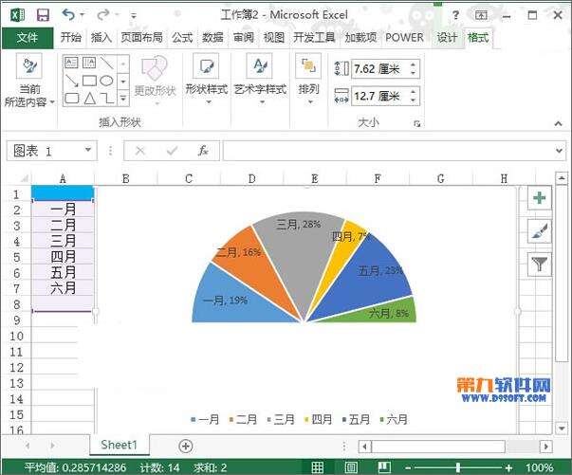Click the chart styles brush icon
Screen dimensions: 572x475
pos(540,230)
